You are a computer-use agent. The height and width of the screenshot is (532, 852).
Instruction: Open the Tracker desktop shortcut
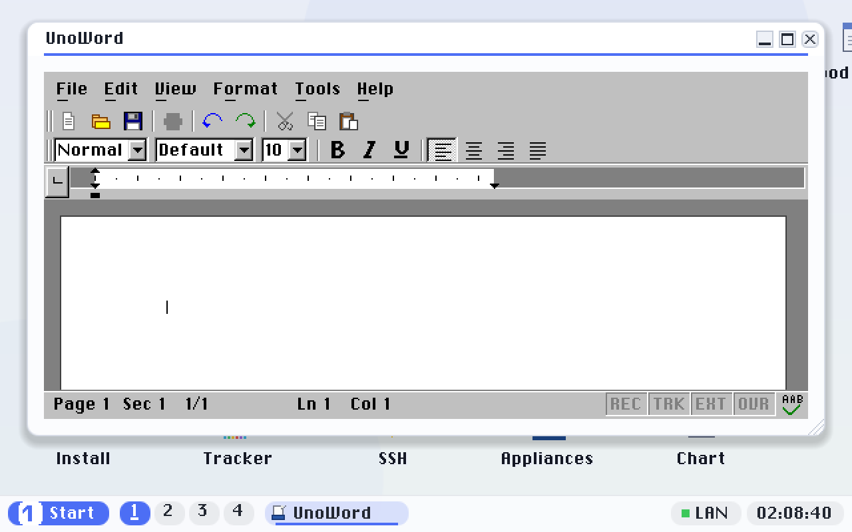coord(238,458)
